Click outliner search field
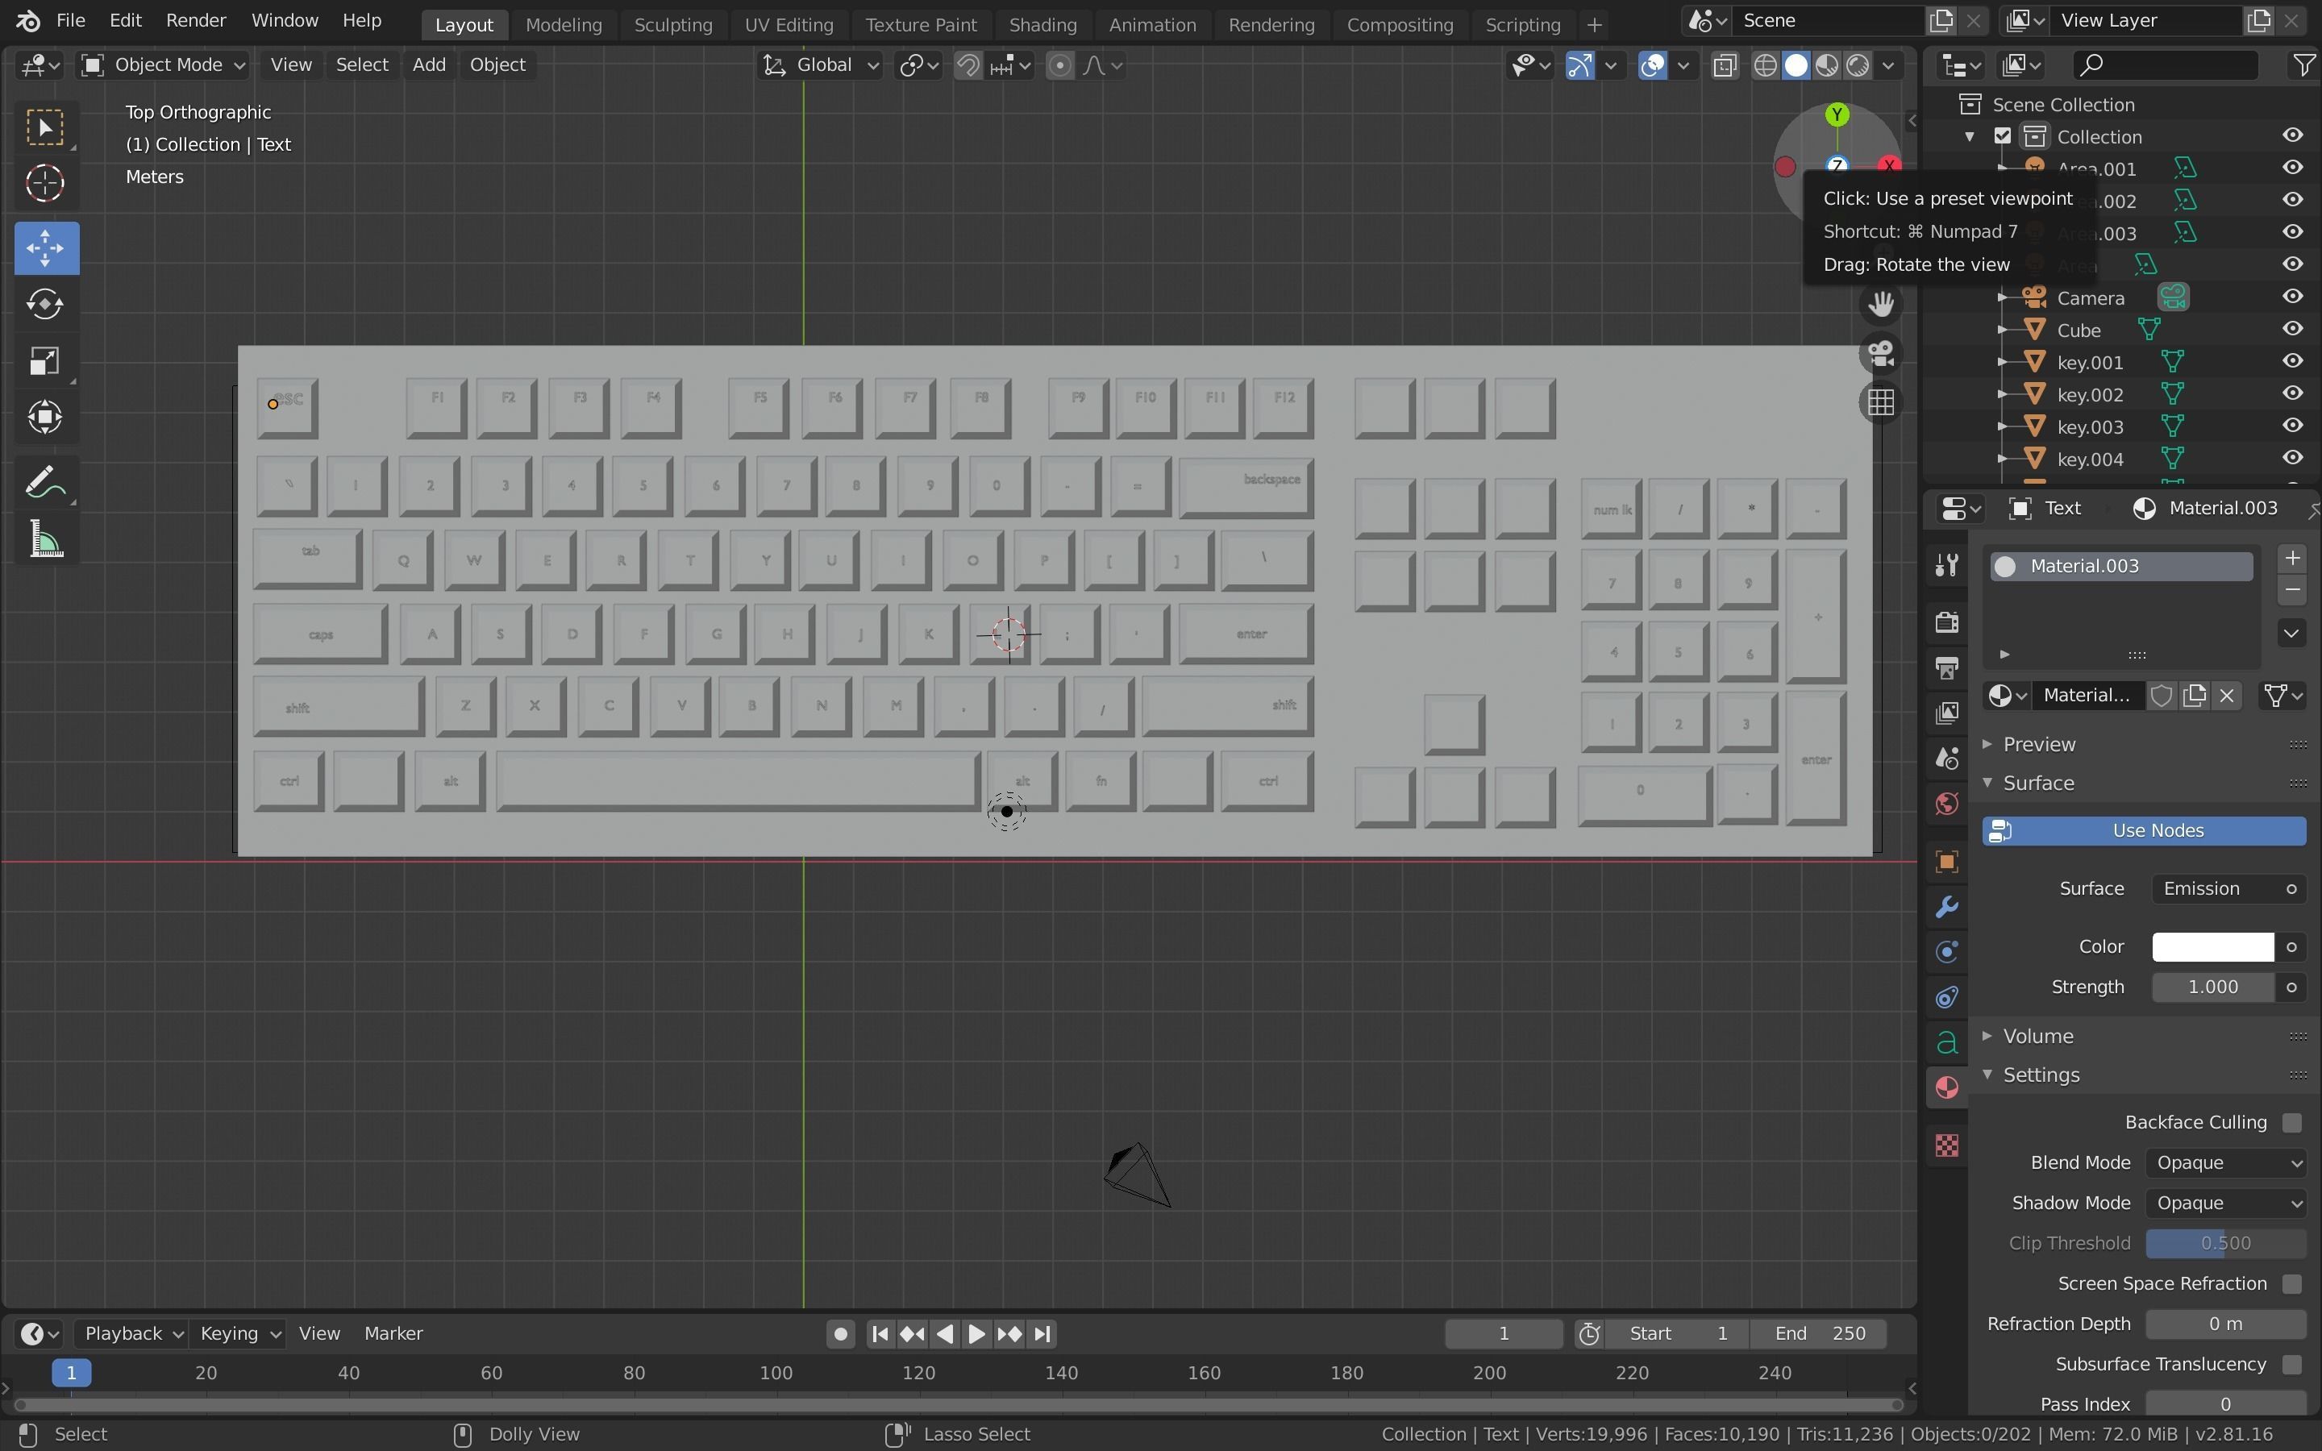Viewport: 2322px width, 1451px height. point(2166,65)
